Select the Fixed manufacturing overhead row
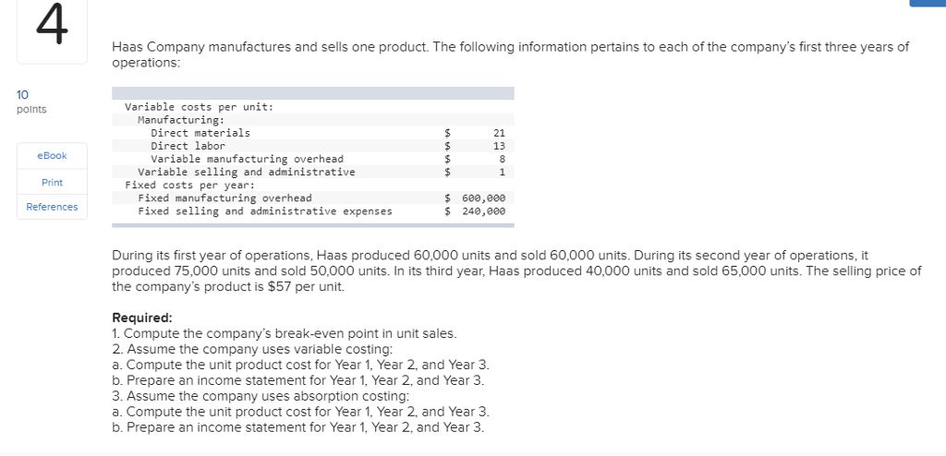Screen dimensions: 946x456 313,198
